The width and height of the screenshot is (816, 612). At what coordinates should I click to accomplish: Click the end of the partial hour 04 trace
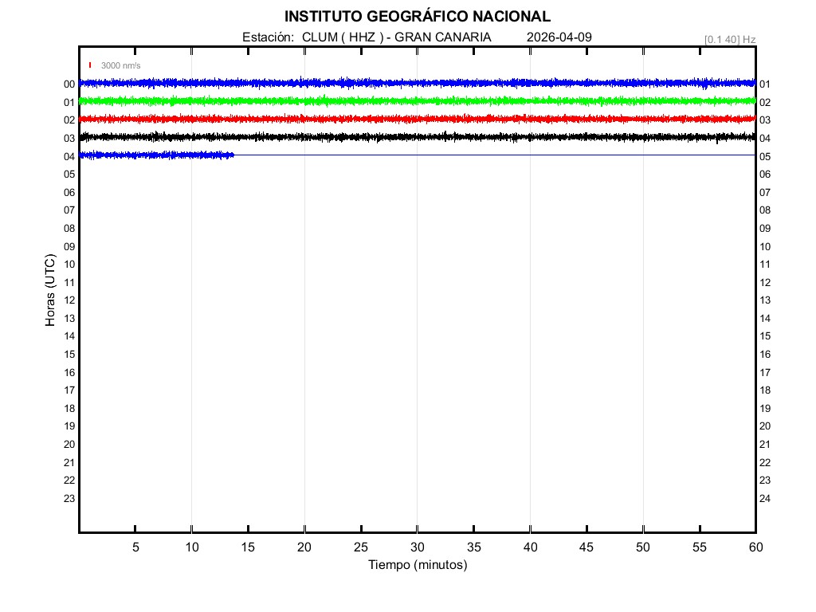pos(233,155)
